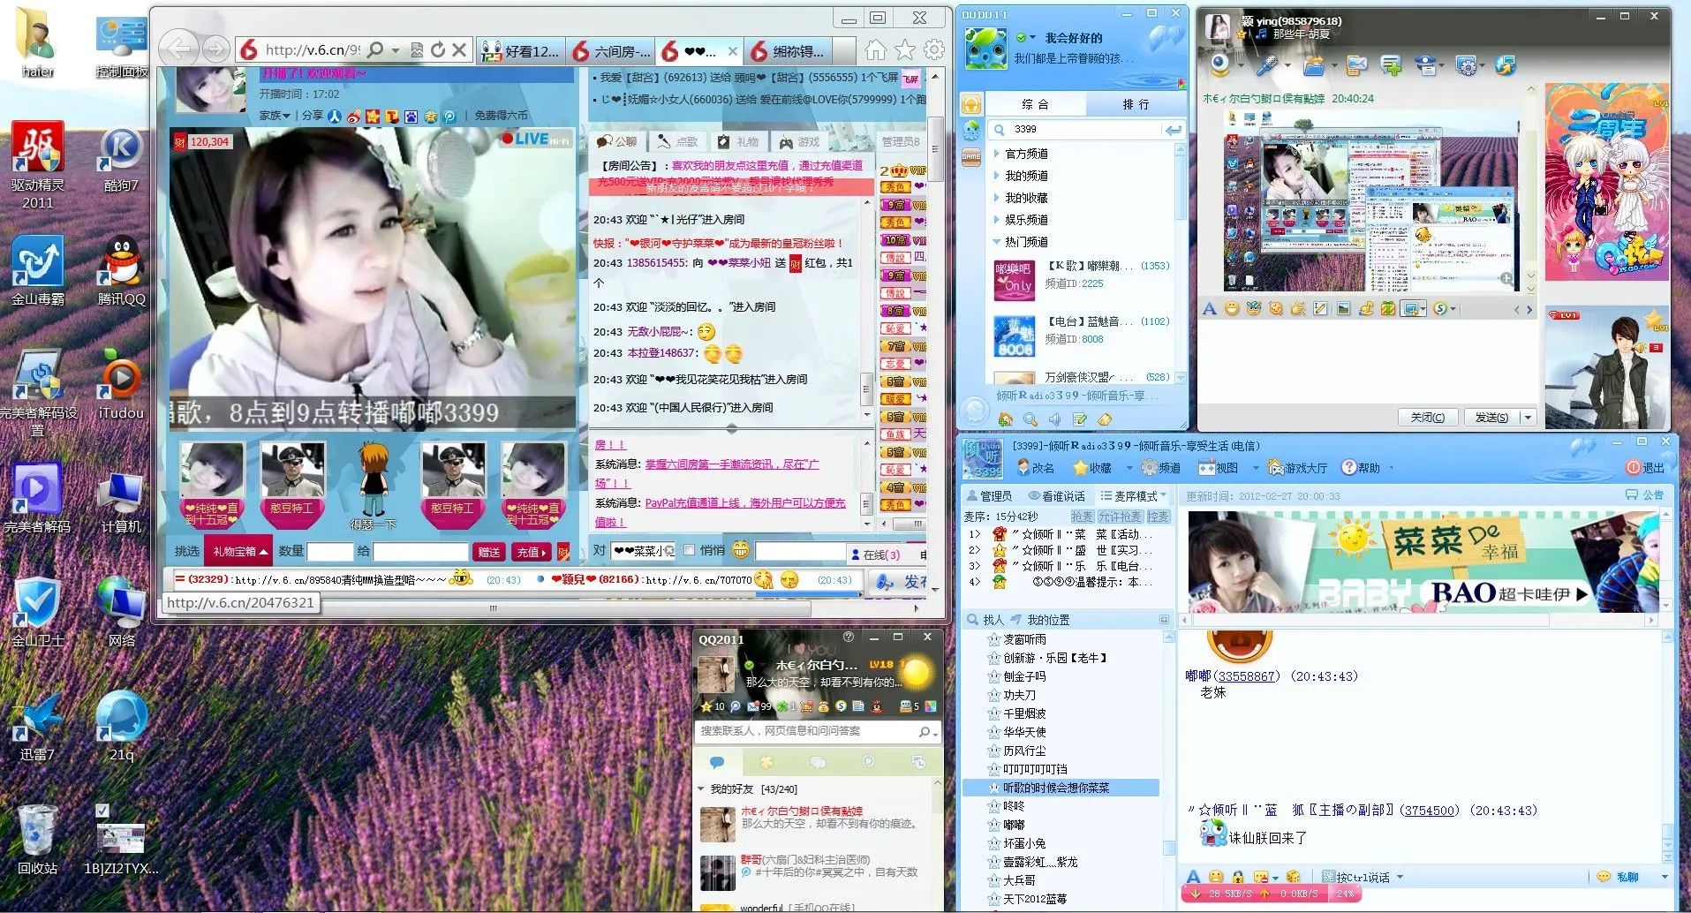1691x913 pixels.
Task: Switch to the 排行 tab
Action: 1136,104
